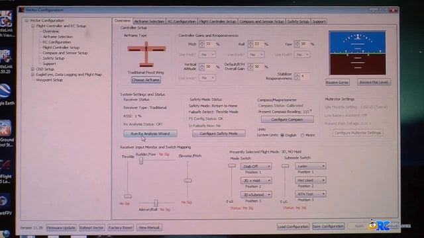Screen dimensions: 424x238
Task: Select RC Configuration in the left tree
Action: [57, 42]
